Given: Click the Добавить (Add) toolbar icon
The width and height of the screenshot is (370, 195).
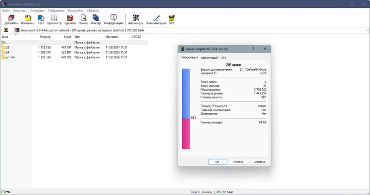Looking at the screenshot, I should [11, 18].
